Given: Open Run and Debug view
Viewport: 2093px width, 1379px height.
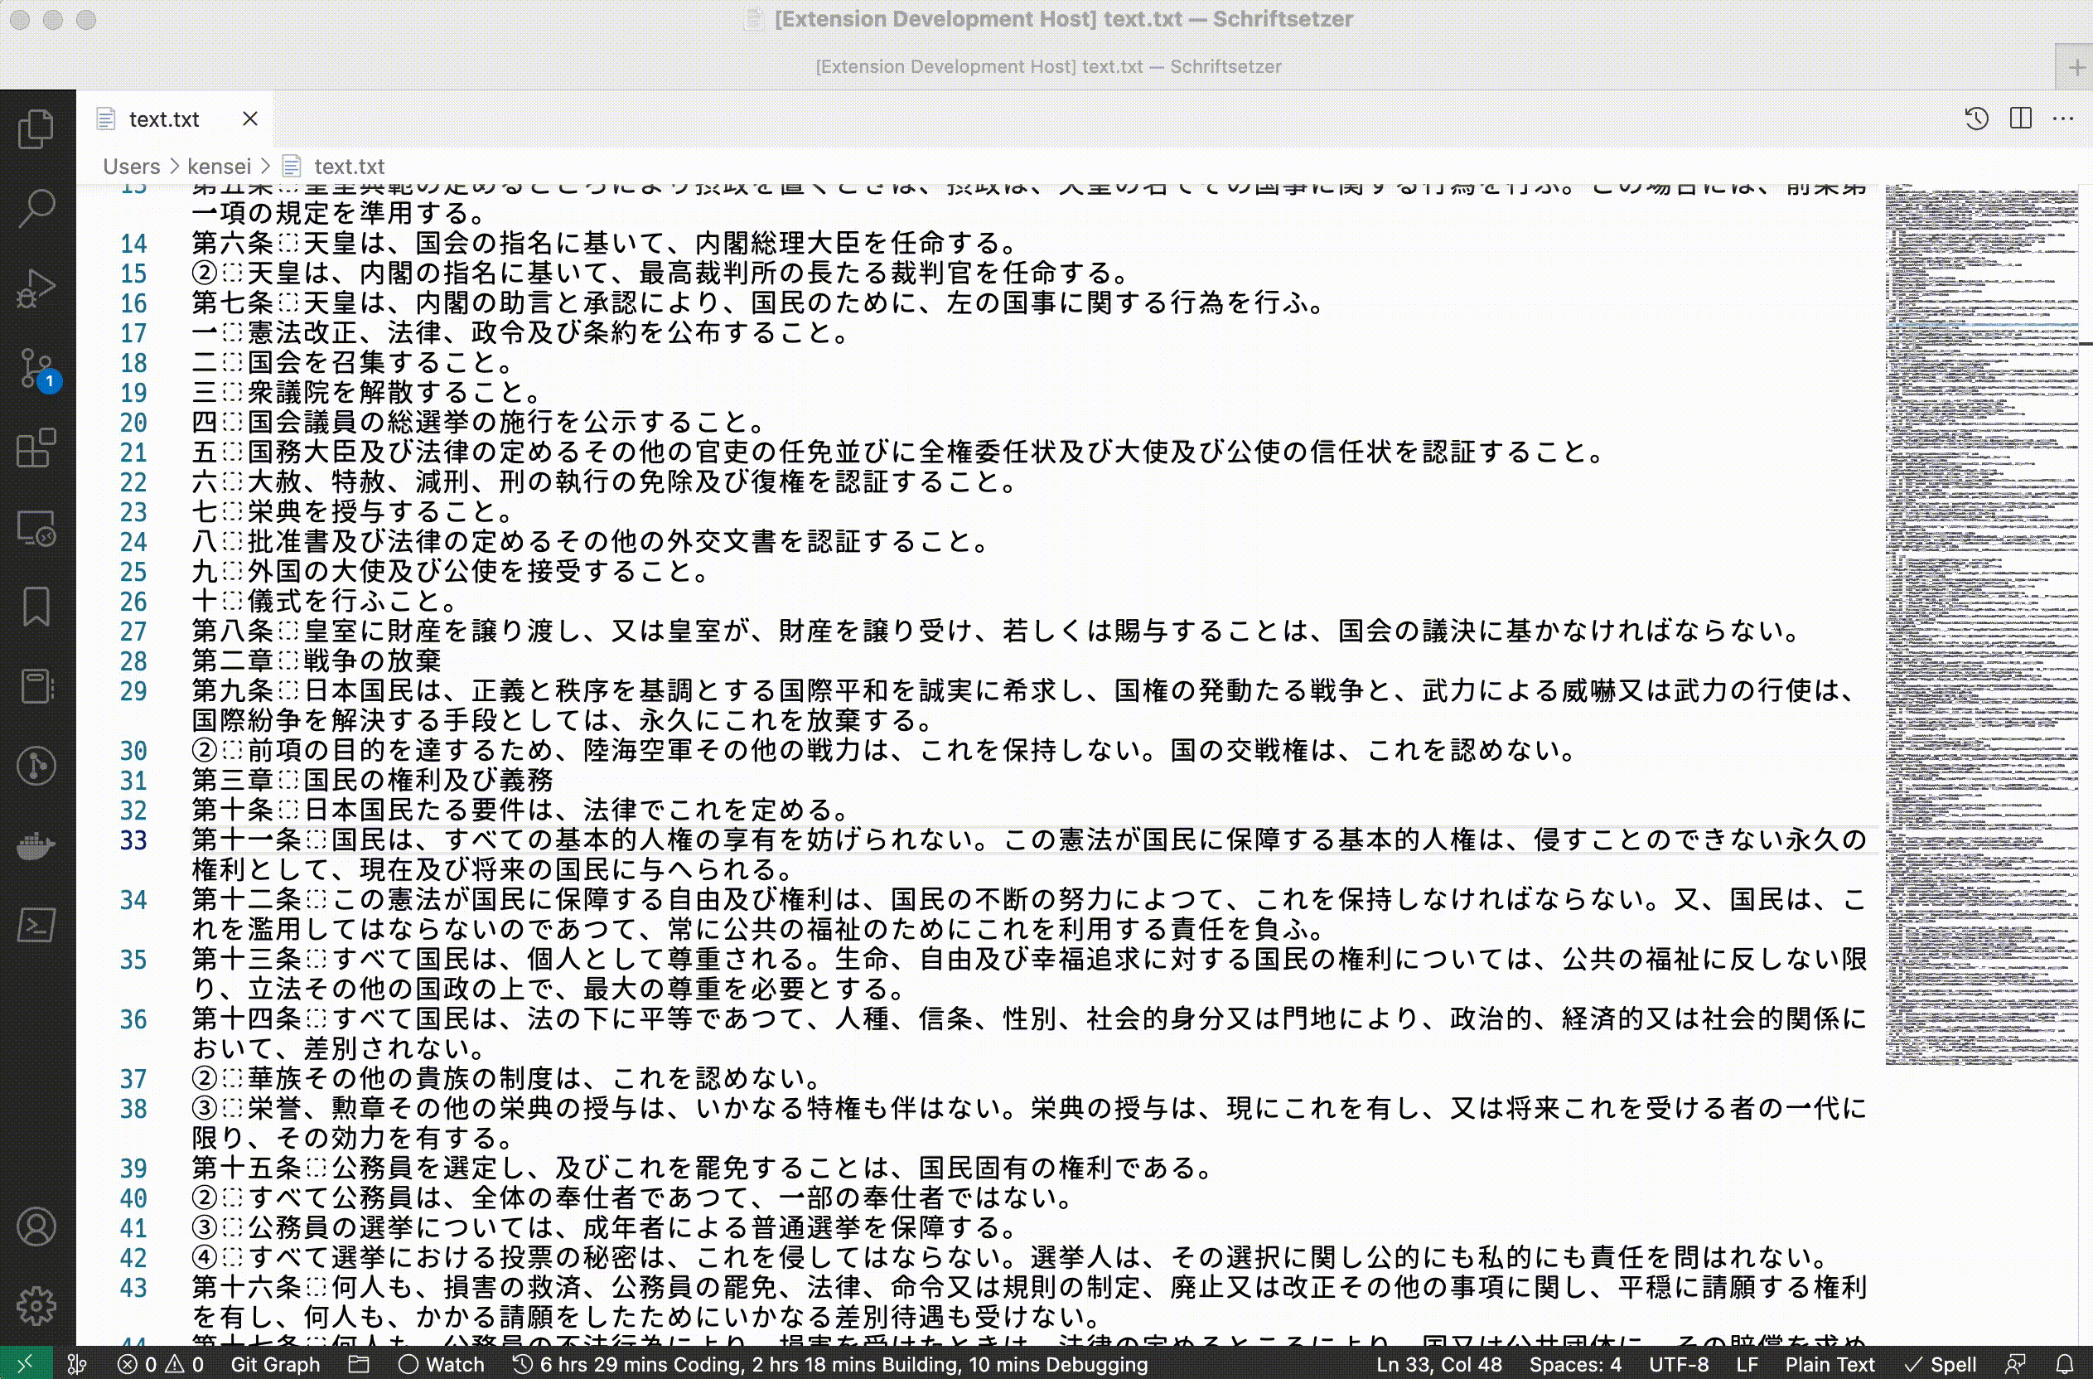Looking at the screenshot, I should click(36, 288).
